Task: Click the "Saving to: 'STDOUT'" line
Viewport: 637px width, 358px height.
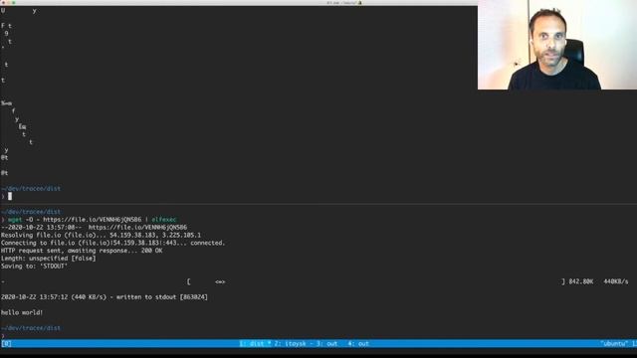Action: point(34,267)
